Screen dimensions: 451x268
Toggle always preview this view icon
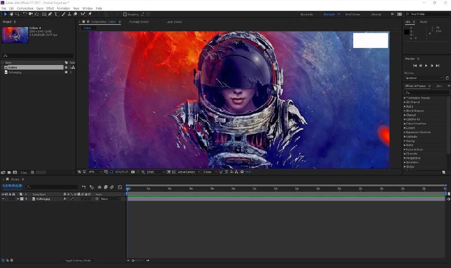pos(79,172)
